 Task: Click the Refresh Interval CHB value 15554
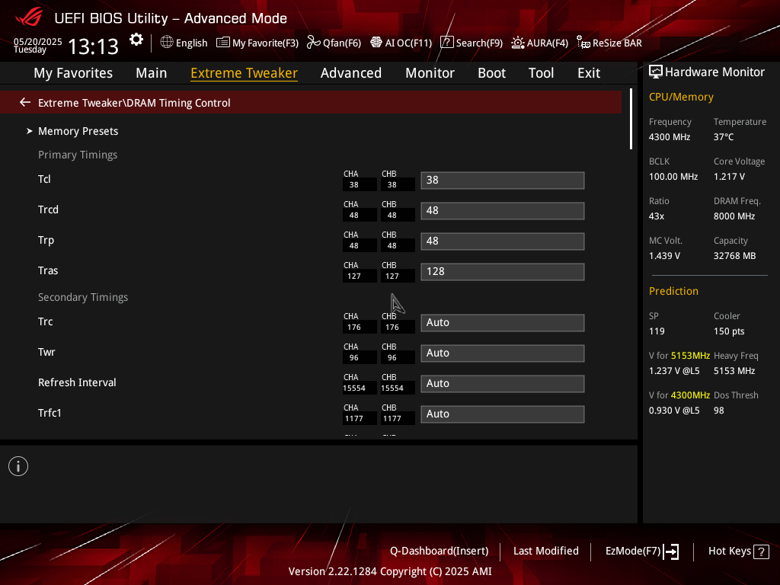392,388
